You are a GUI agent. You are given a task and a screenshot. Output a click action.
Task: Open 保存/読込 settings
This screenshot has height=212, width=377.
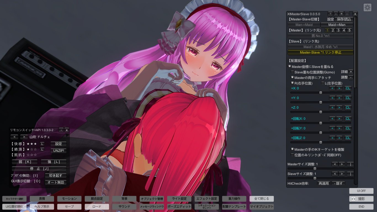(x=344, y=19)
